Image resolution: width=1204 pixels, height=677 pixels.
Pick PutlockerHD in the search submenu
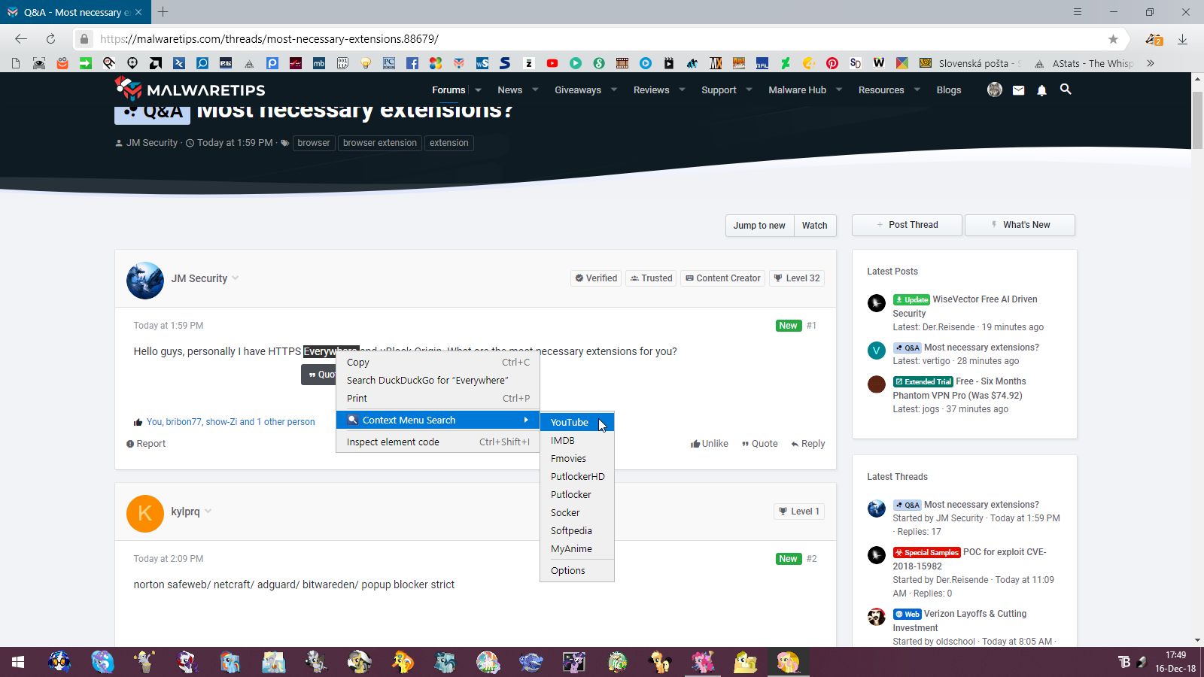coord(577,476)
